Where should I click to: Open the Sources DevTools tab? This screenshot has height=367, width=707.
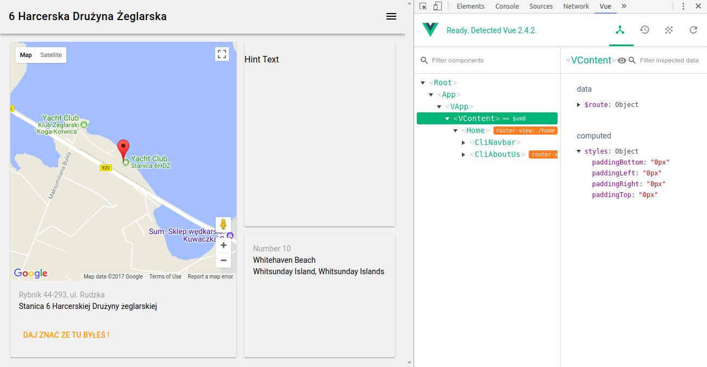541,7
